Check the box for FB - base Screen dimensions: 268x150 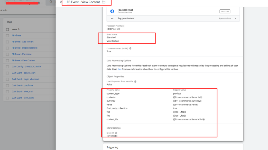[x=7, y=35]
